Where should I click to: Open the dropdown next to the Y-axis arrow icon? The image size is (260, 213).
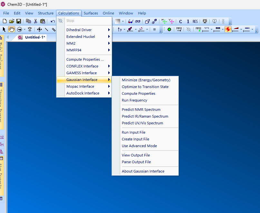(124, 30)
